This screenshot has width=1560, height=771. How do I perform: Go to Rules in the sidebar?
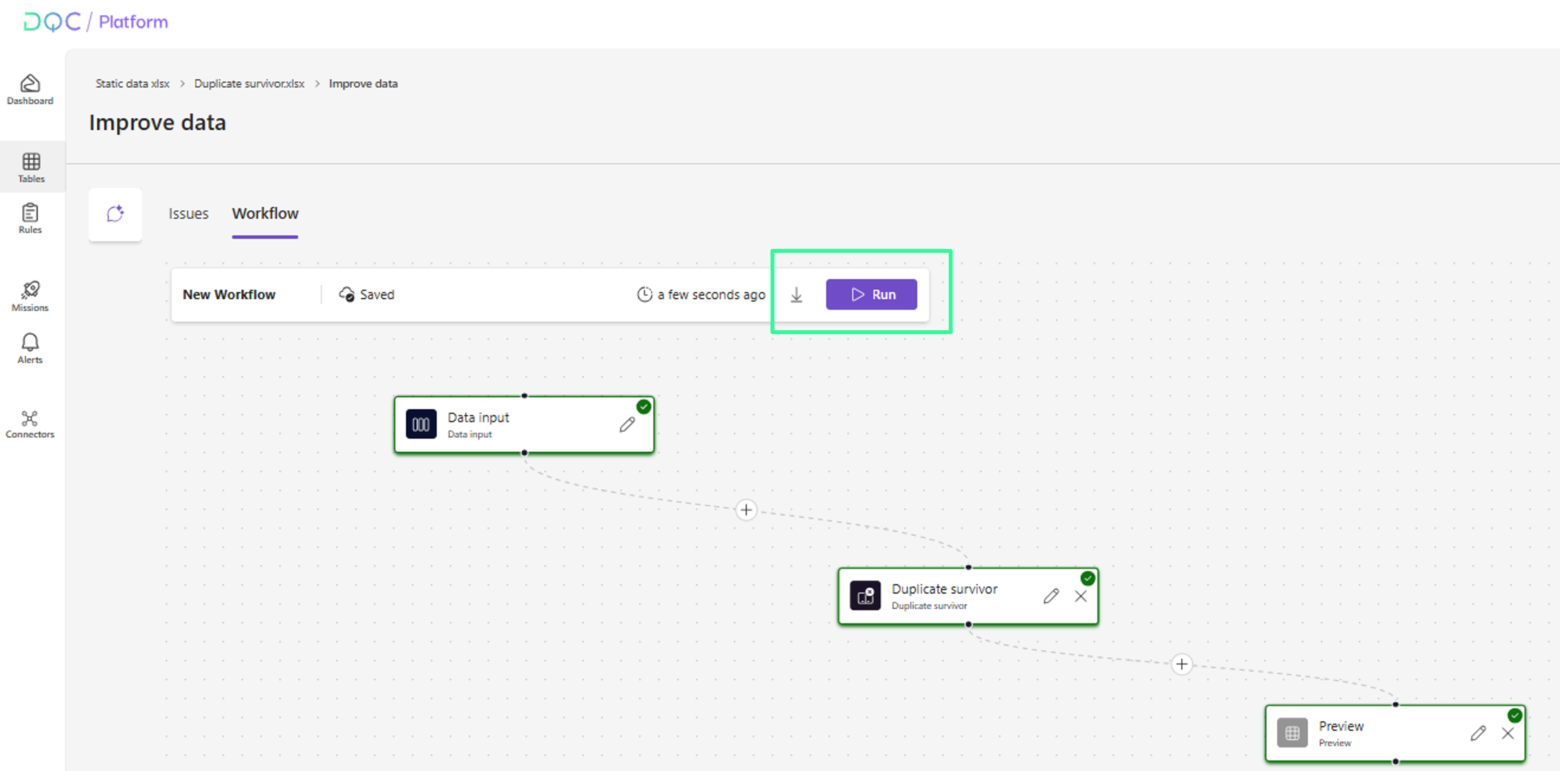pyautogui.click(x=30, y=218)
